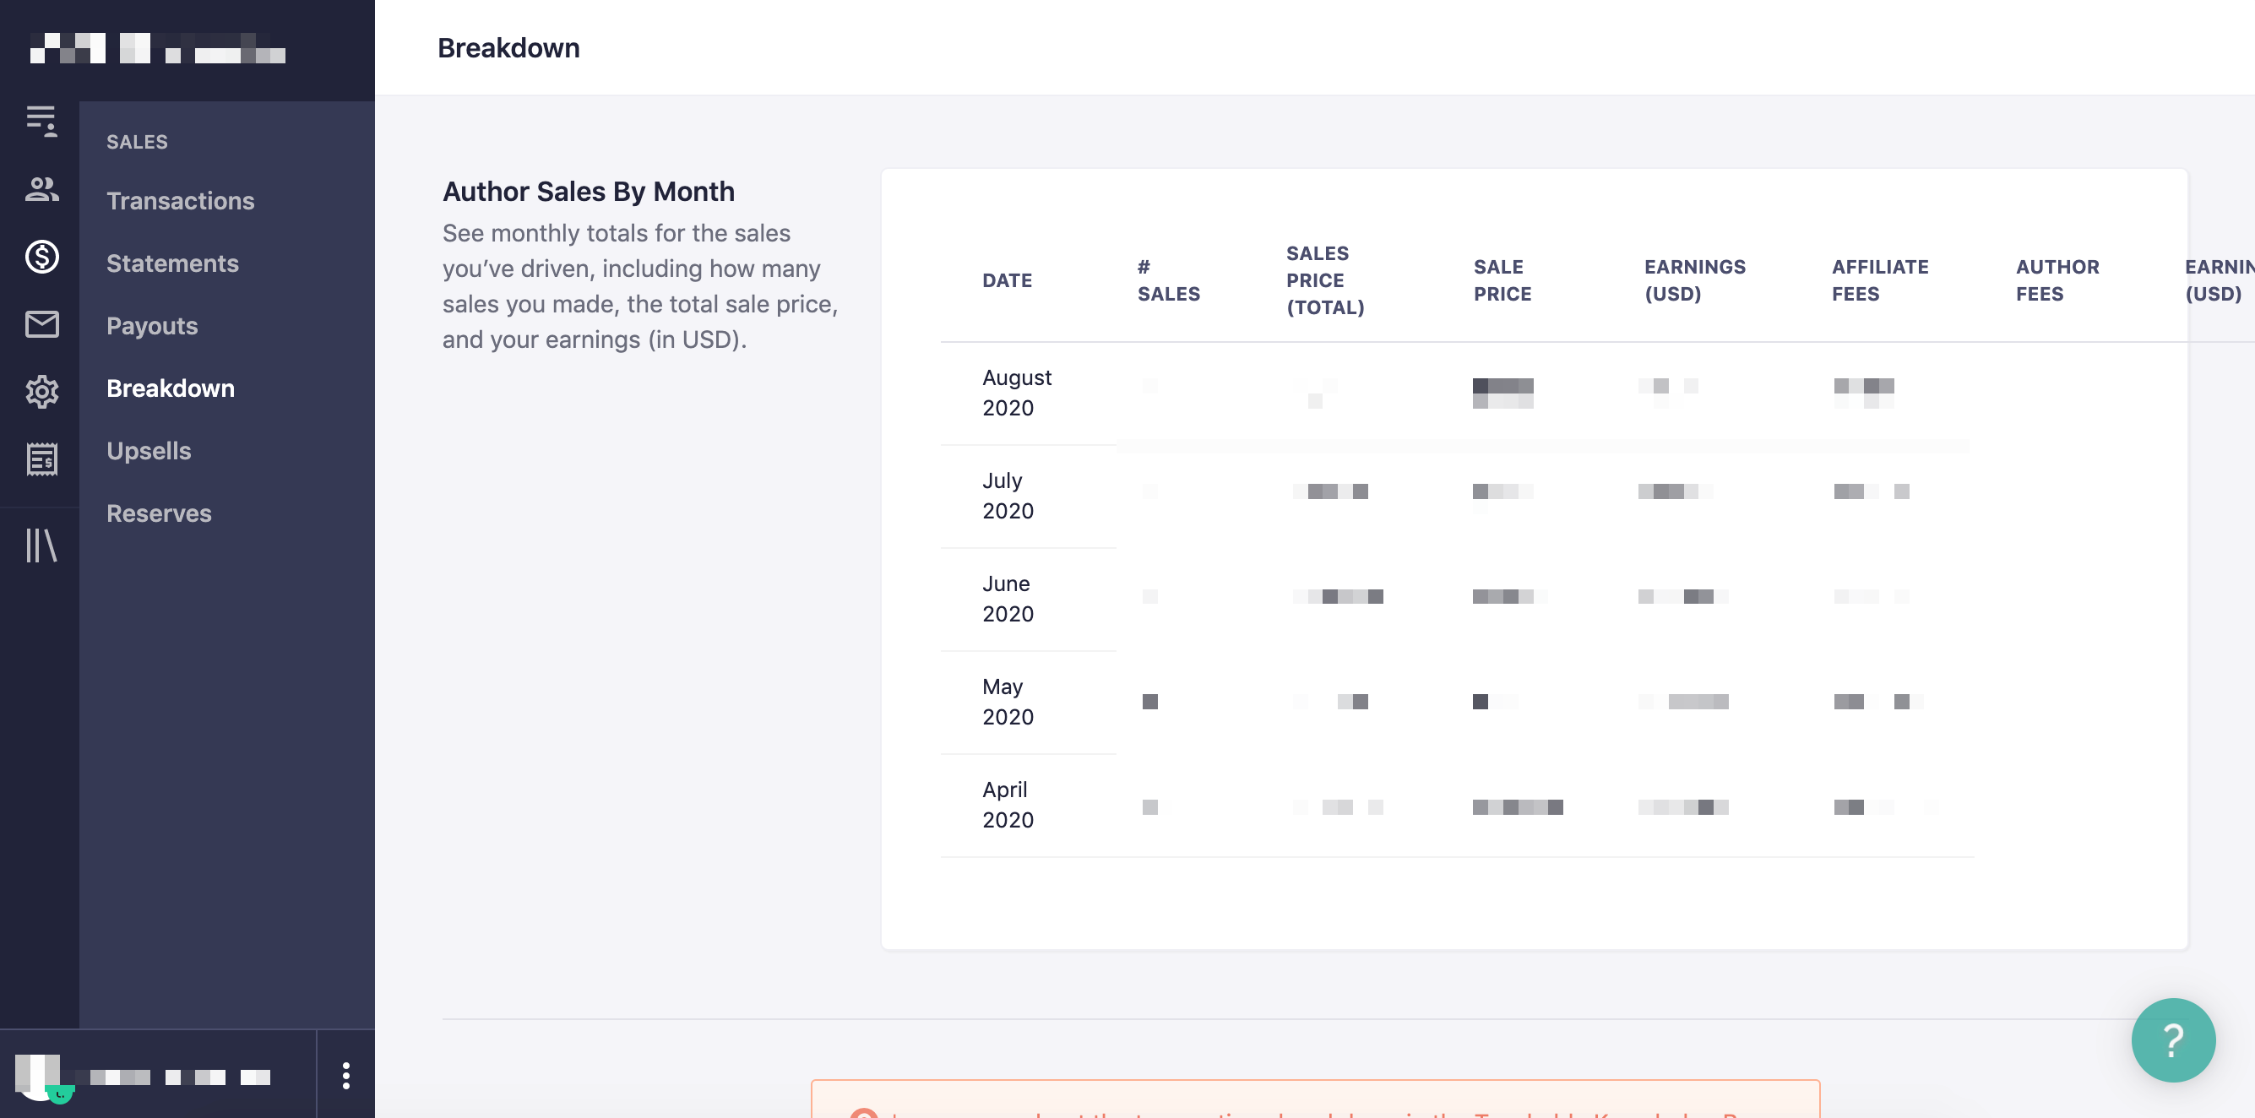Screen dimensions: 2255x1118
Task: Select the June 2020 row
Action: [1457, 599]
